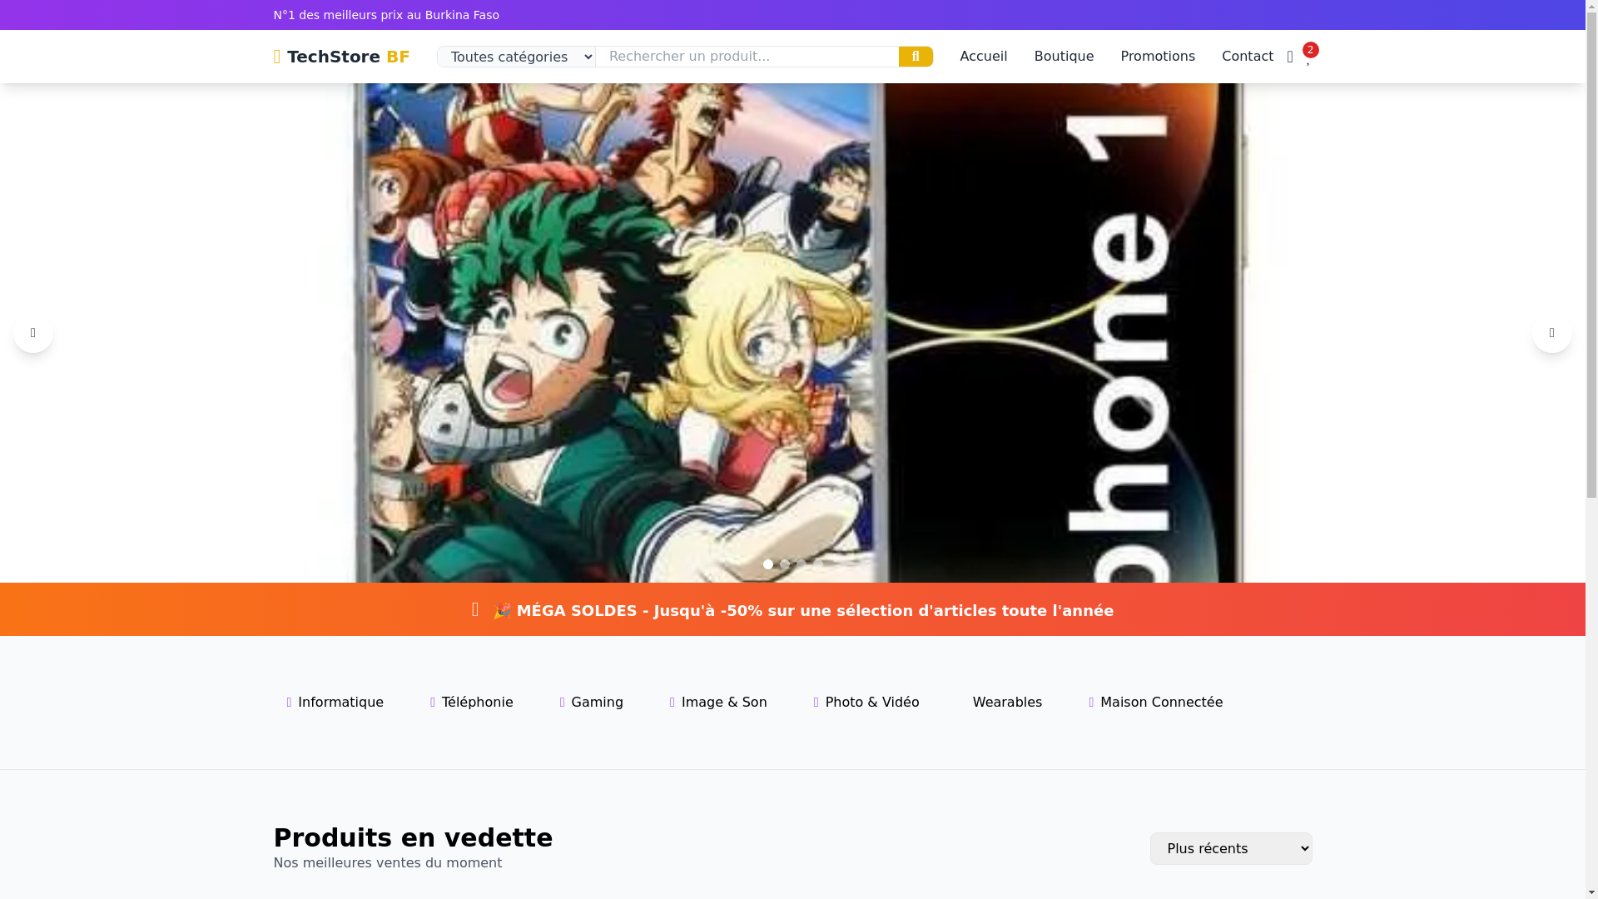Viewport: 1598px width, 899px height.
Task: Go to previous carousel slide
Action: (x=33, y=333)
